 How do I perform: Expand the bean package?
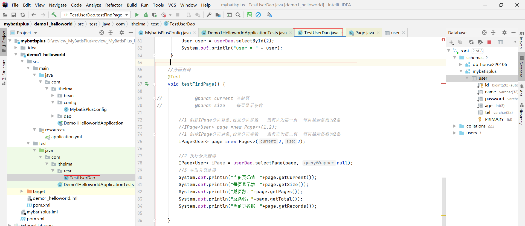(53, 95)
